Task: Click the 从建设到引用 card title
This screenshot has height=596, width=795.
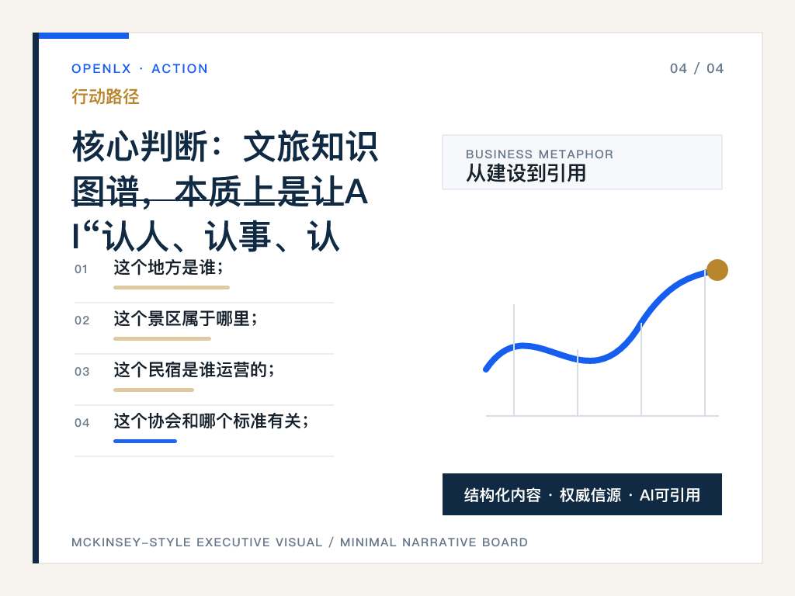Action: [x=526, y=173]
